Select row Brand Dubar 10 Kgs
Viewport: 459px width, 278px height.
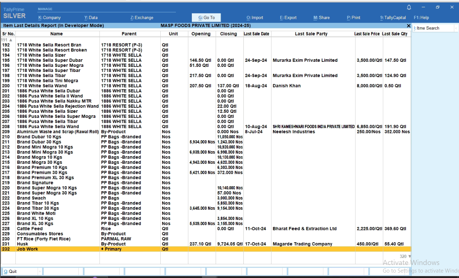click(206, 137)
